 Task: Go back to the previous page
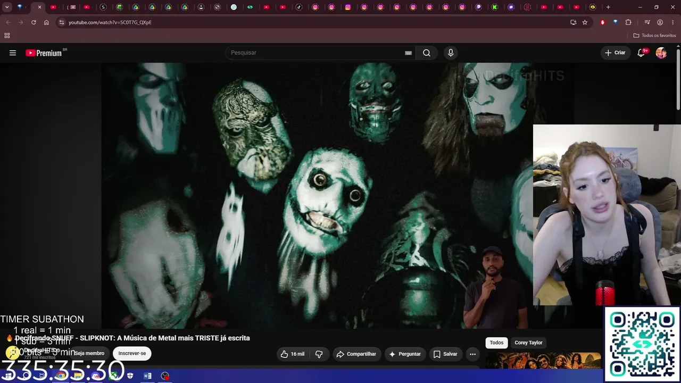(x=8, y=22)
